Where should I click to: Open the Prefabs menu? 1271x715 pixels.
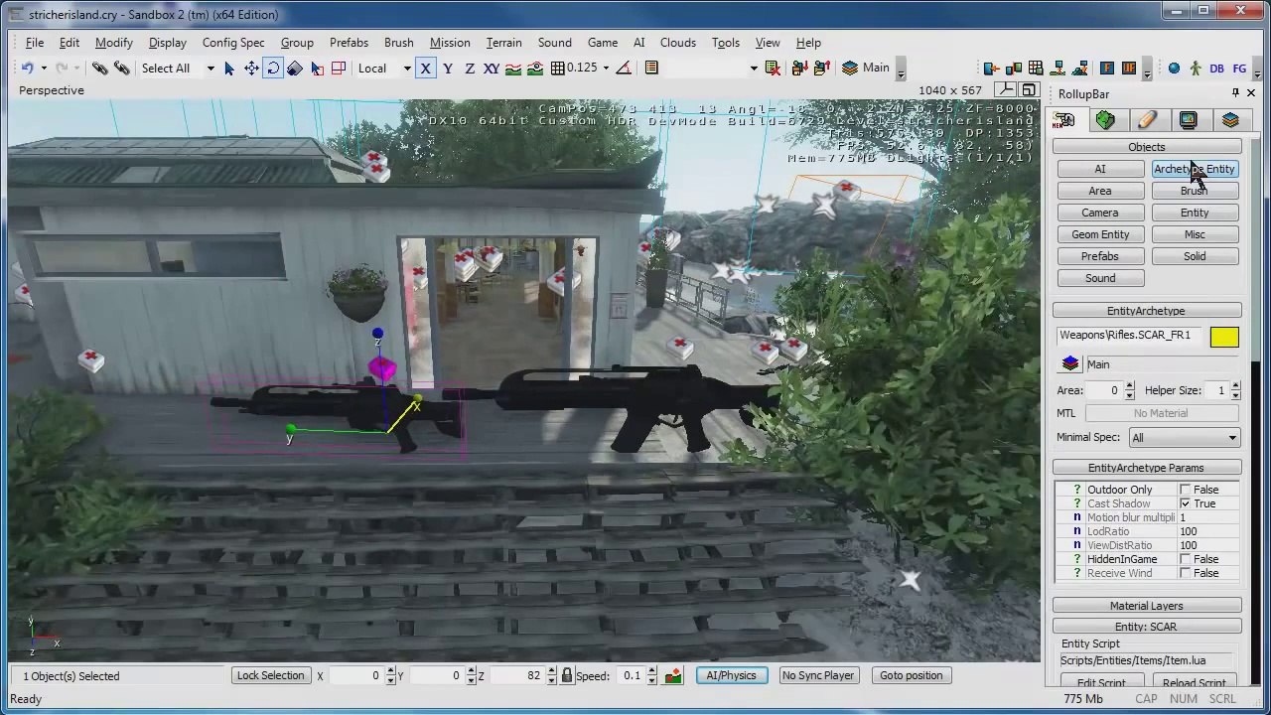(349, 43)
